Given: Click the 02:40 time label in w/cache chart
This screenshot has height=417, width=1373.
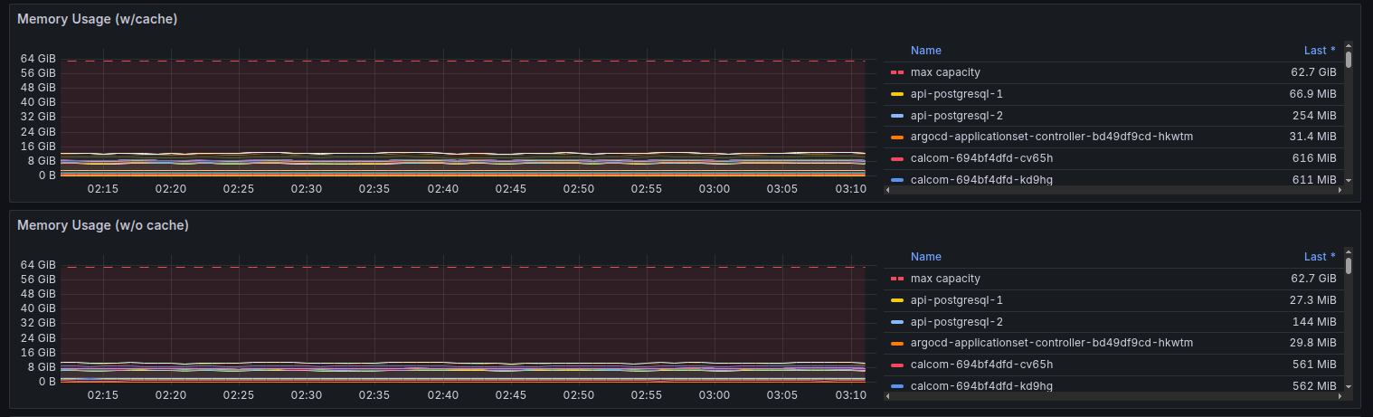Looking at the screenshot, I should click(443, 189).
